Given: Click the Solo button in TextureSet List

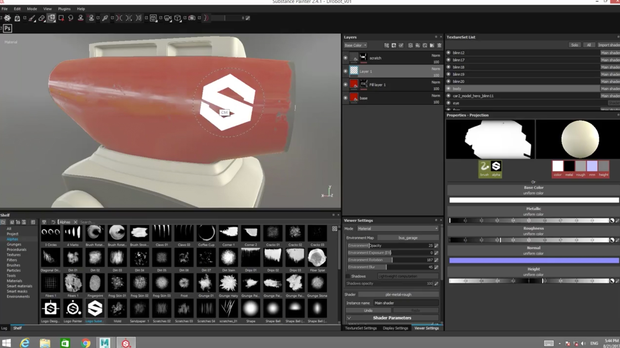Looking at the screenshot, I should coord(574,45).
